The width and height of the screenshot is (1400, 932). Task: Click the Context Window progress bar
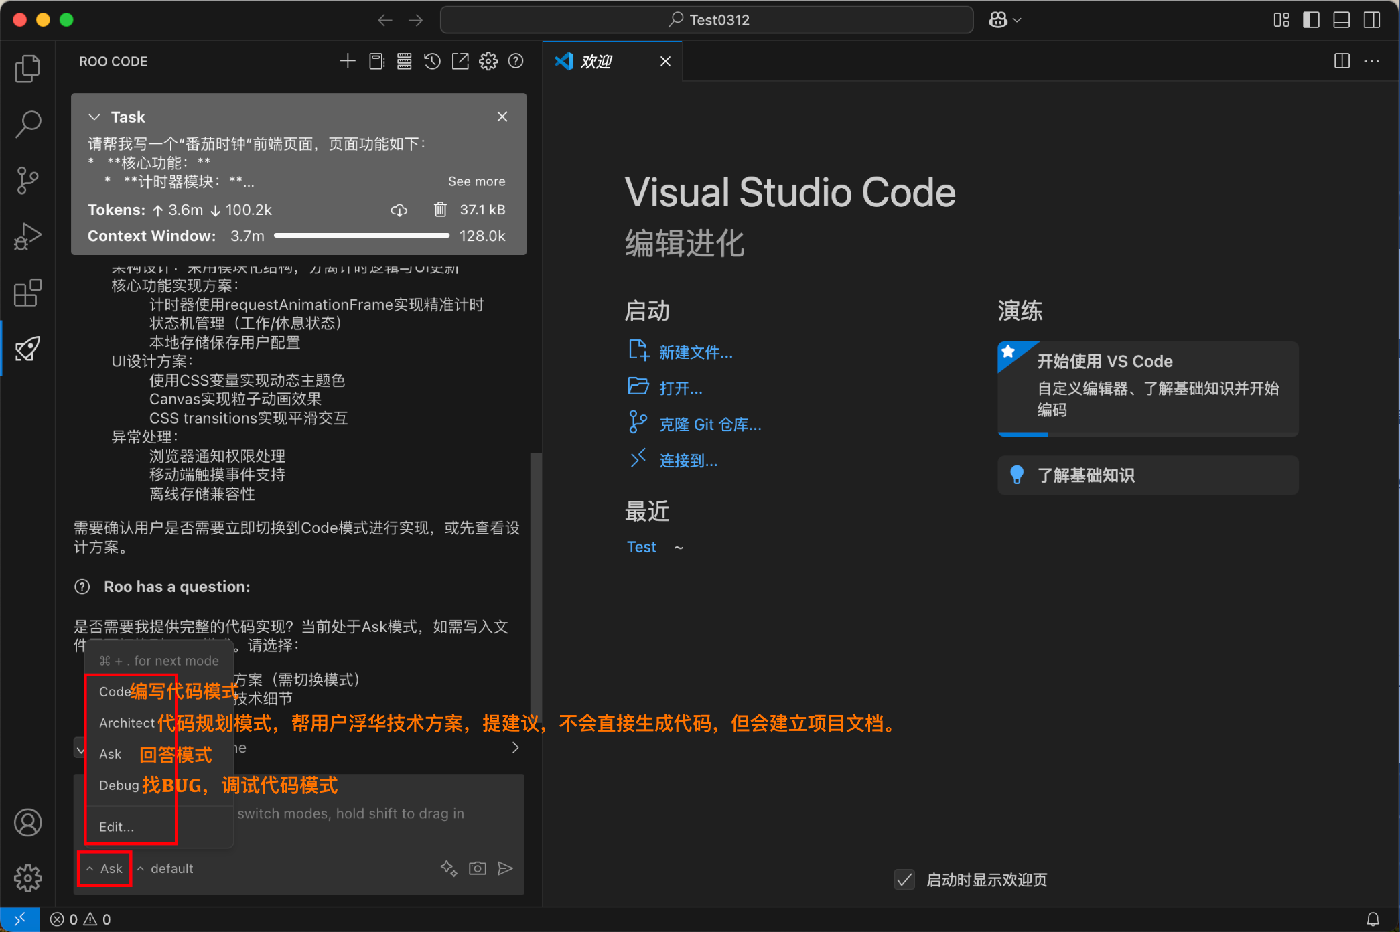point(362,236)
